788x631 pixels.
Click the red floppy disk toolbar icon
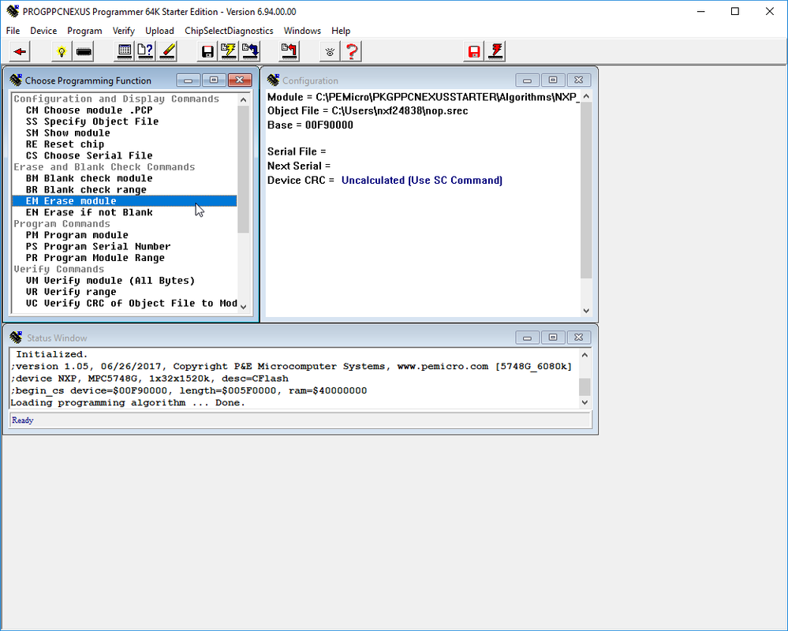pyautogui.click(x=474, y=51)
